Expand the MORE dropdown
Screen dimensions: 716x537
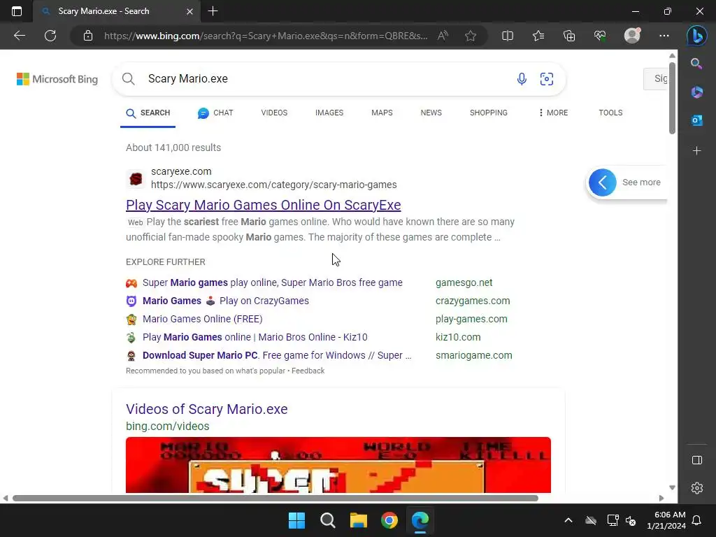click(x=553, y=113)
